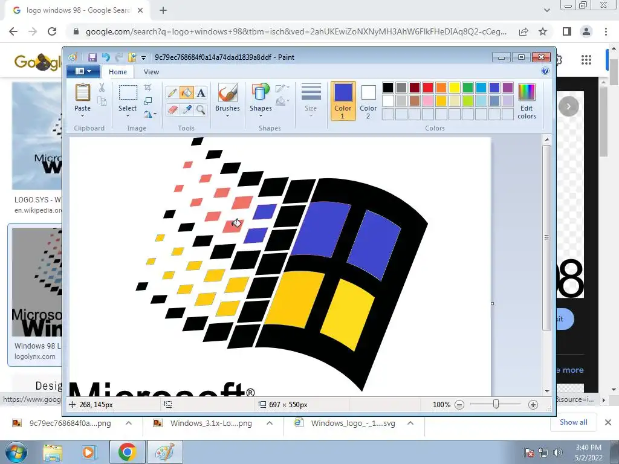Screen dimensions: 619x464
Task: Select Color 1 box
Action: [x=343, y=101]
